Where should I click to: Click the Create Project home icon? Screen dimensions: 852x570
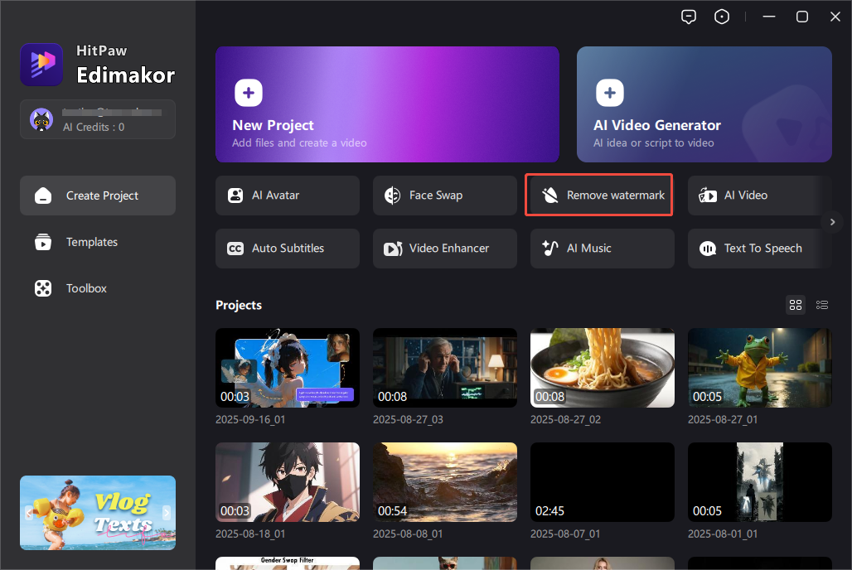43,196
